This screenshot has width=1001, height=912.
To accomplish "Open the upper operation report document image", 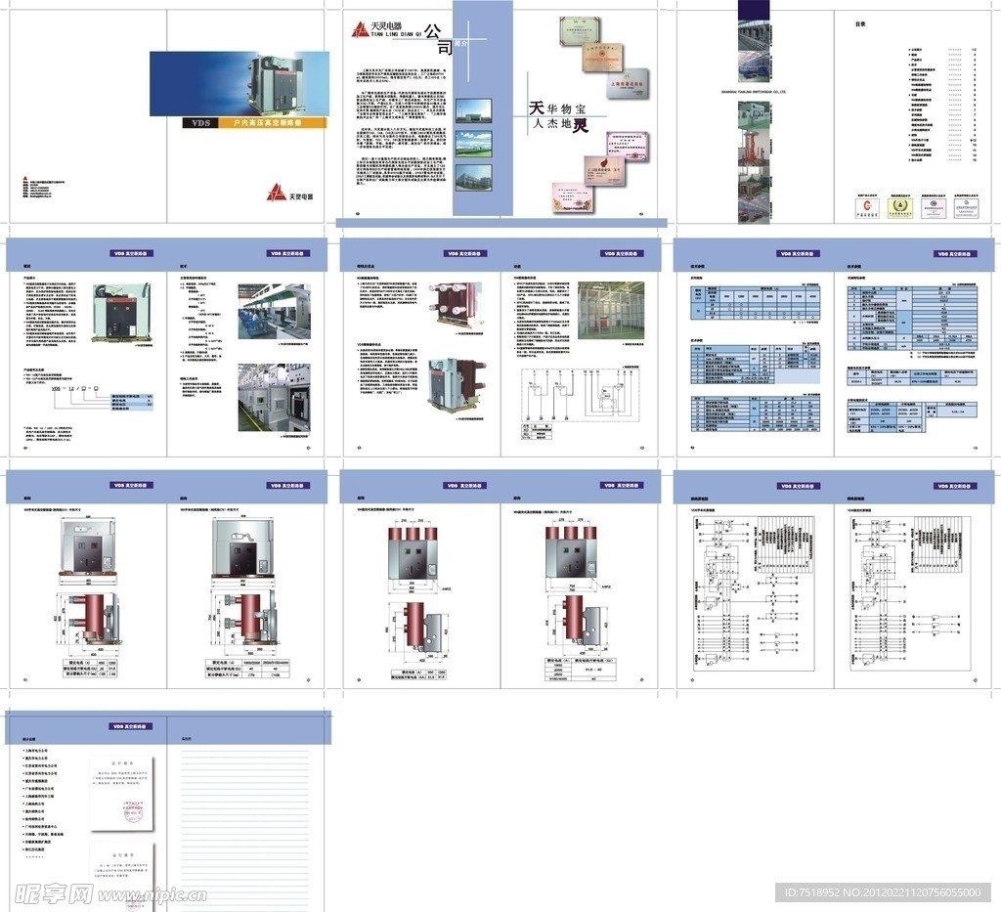I will (124, 791).
